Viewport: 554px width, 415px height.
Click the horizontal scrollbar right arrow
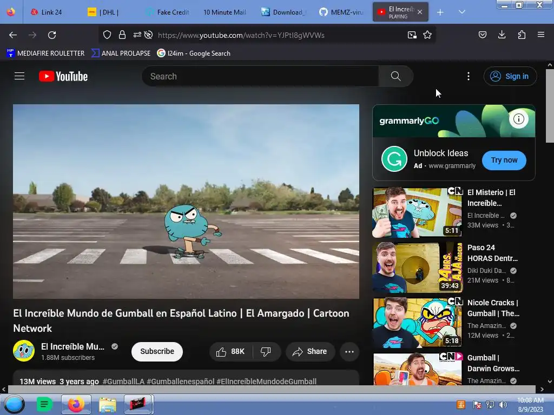click(542, 389)
